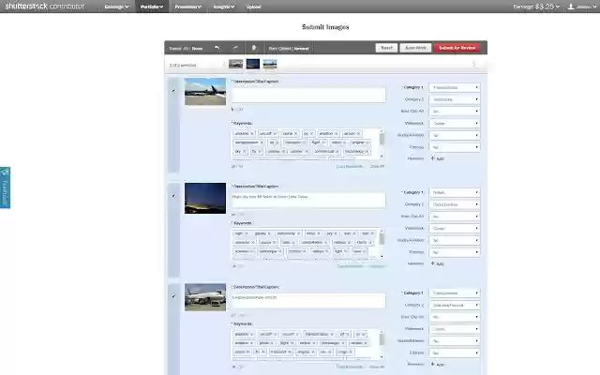The image size is (600, 375).
Task: Remove the first keyword tag of first image
Action: click(252, 133)
